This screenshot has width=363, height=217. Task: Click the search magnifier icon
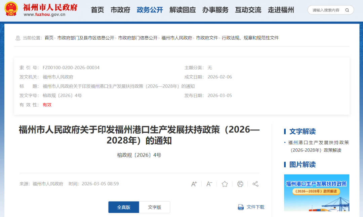(347, 10)
